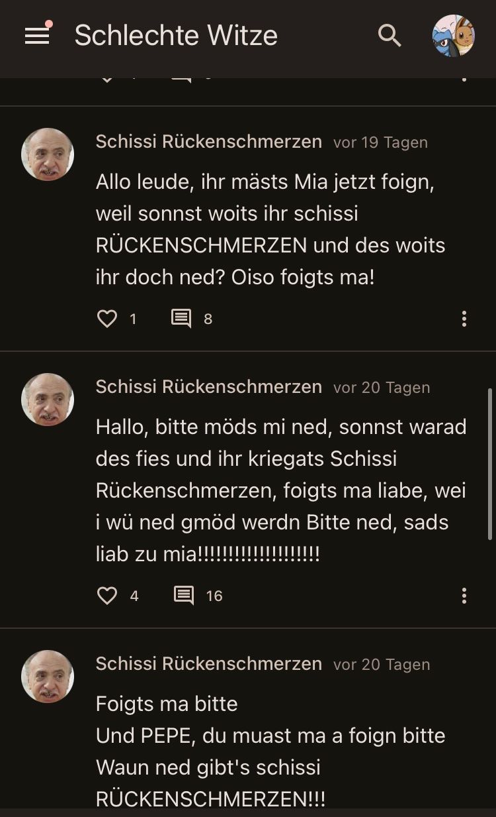Open author avatar of 'Hallo, bitte möds' post
Viewport: 496px width, 817px height.
pos(48,400)
